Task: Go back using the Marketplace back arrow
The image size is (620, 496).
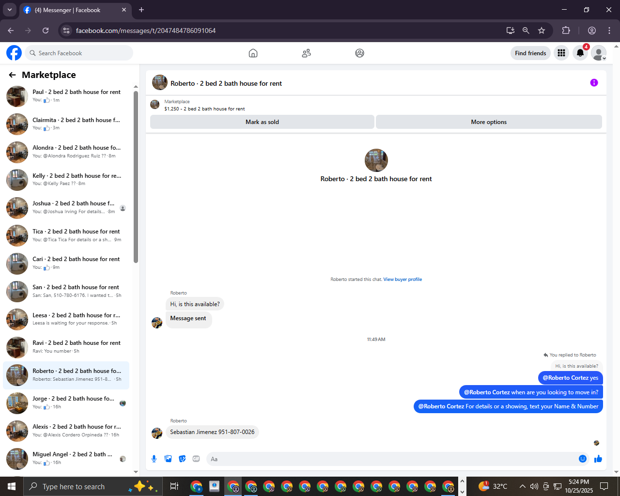Action: [12, 75]
